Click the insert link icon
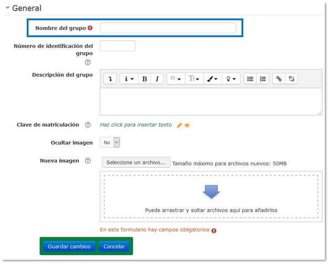 click(x=279, y=79)
